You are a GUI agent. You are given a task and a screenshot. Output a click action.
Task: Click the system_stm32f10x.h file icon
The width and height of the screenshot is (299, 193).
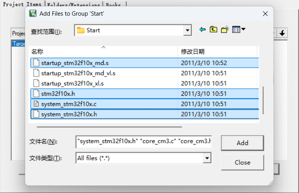(x=36, y=114)
